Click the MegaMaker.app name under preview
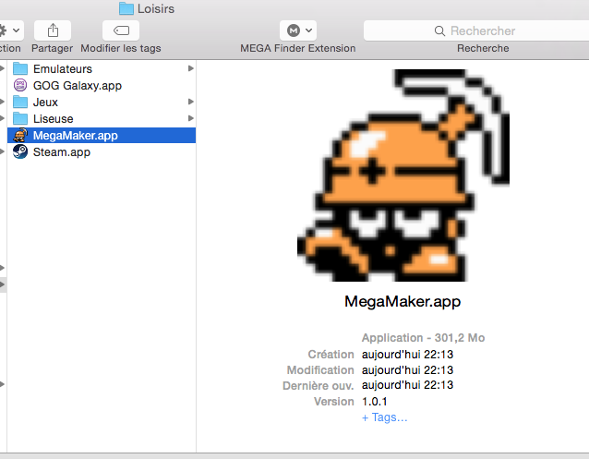This screenshot has width=589, height=459. coord(403,301)
